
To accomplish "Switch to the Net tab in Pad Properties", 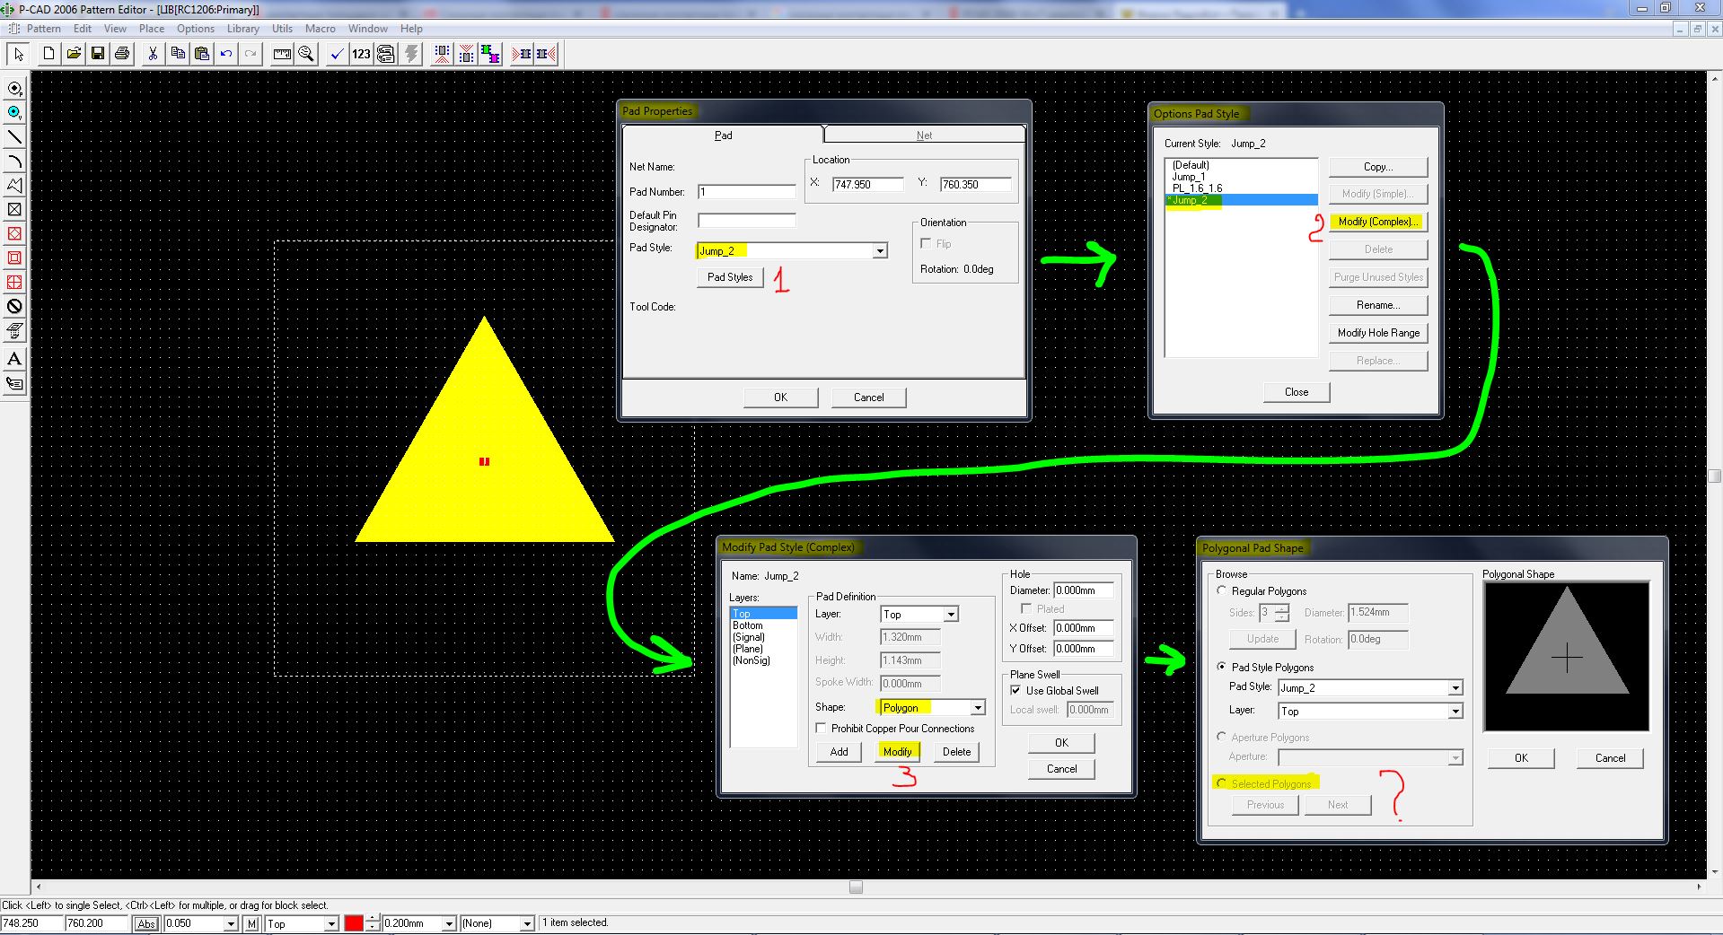I will [x=924, y=135].
